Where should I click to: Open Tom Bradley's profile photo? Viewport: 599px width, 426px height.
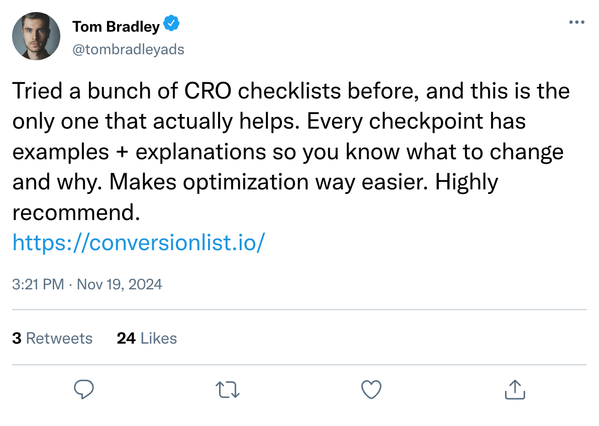[36, 36]
